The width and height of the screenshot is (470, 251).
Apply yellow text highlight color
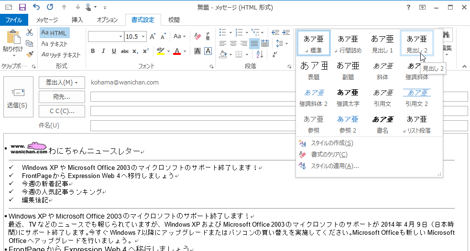tap(161, 51)
